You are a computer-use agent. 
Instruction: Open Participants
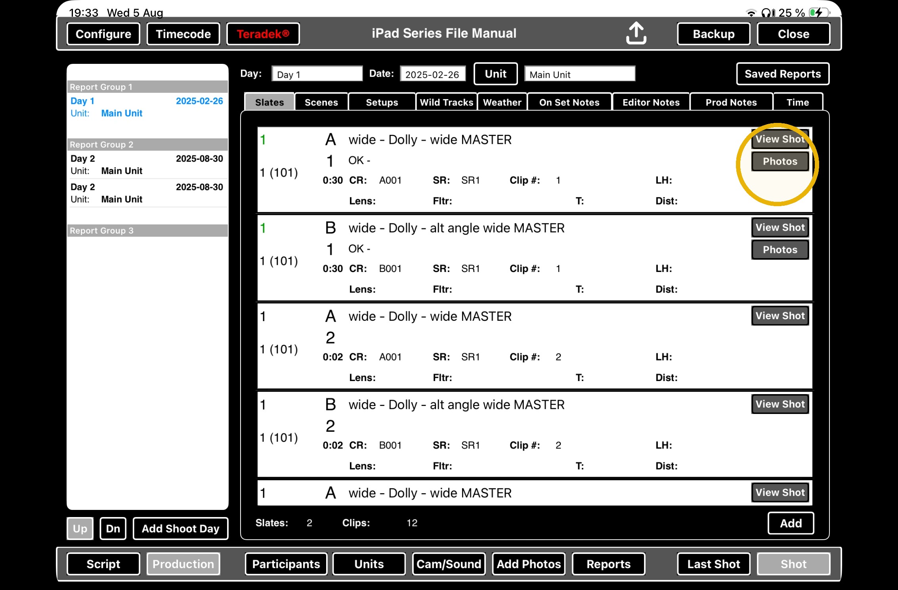[286, 564]
